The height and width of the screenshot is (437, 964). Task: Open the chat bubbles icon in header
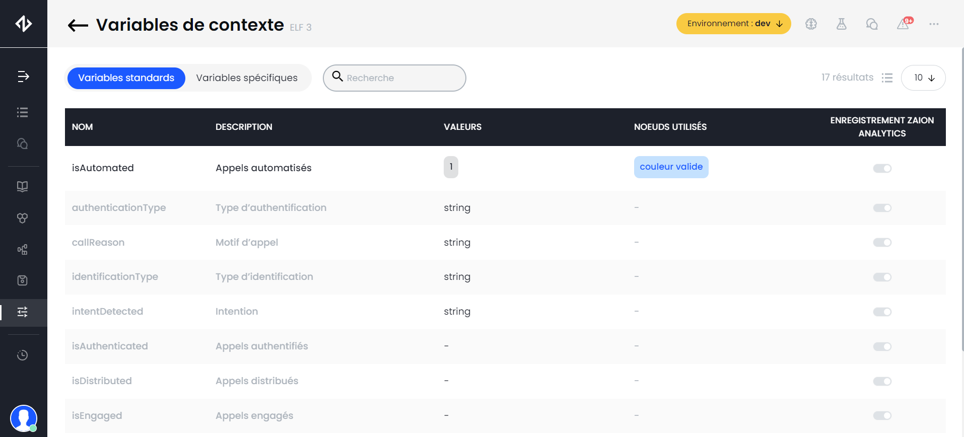tap(872, 24)
